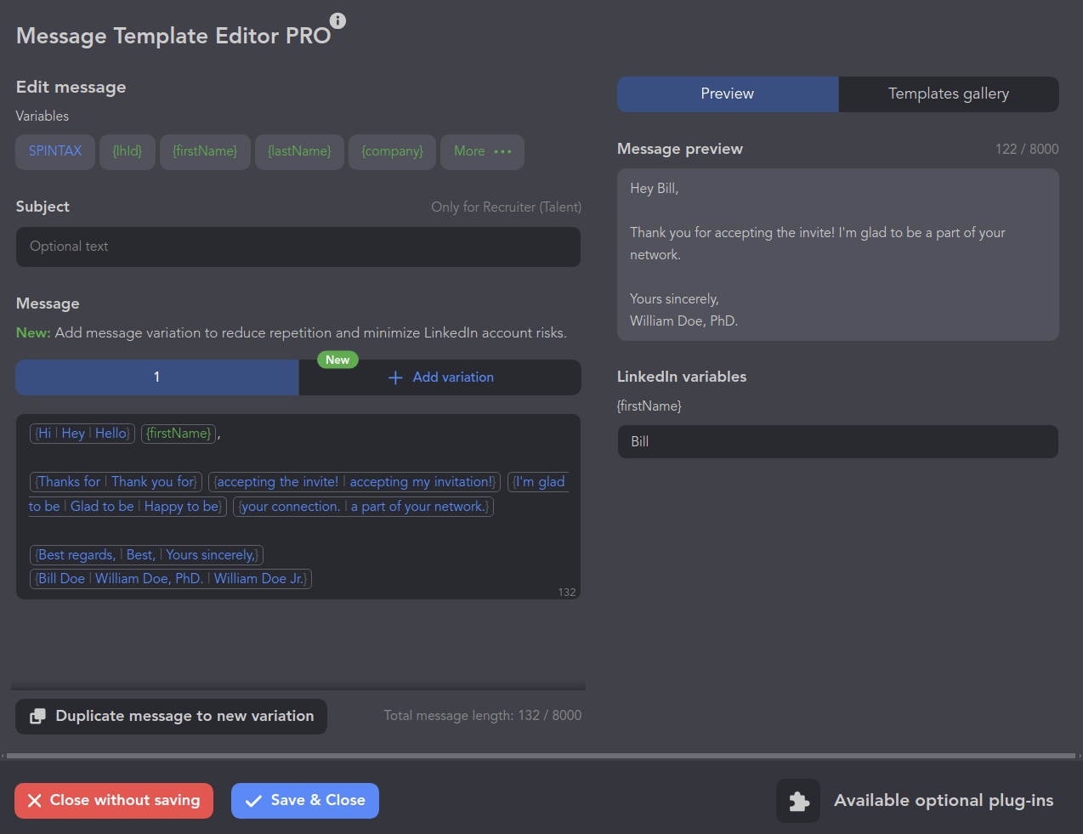Click the checkmark icon on Save & Close
The width and height of the screenshot is (1083, 834).
pos(253,801)
